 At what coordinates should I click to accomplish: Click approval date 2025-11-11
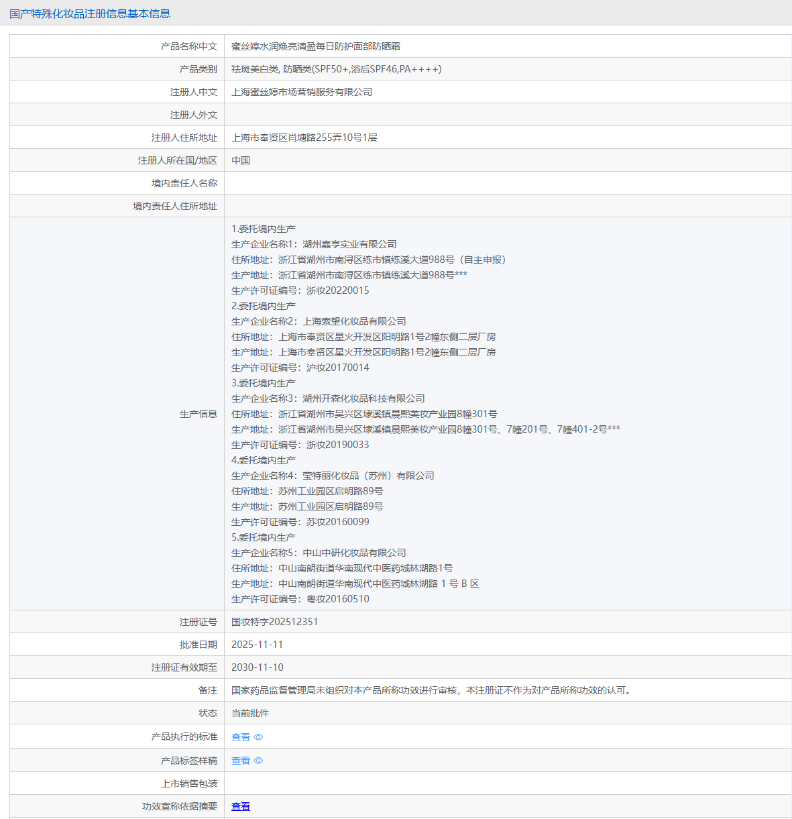tap(258, 645)
